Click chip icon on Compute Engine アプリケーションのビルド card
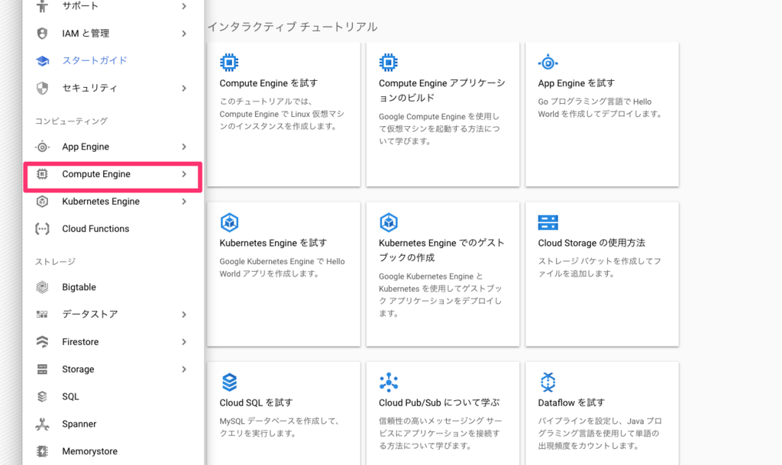The image size is (782, 465). coord(389,63)
